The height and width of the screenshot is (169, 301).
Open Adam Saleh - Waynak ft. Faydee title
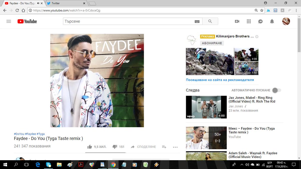pos(253,155)
